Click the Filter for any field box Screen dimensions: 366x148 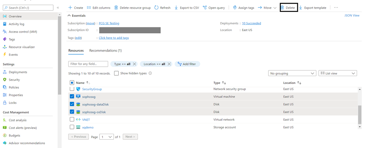point(88,64)
